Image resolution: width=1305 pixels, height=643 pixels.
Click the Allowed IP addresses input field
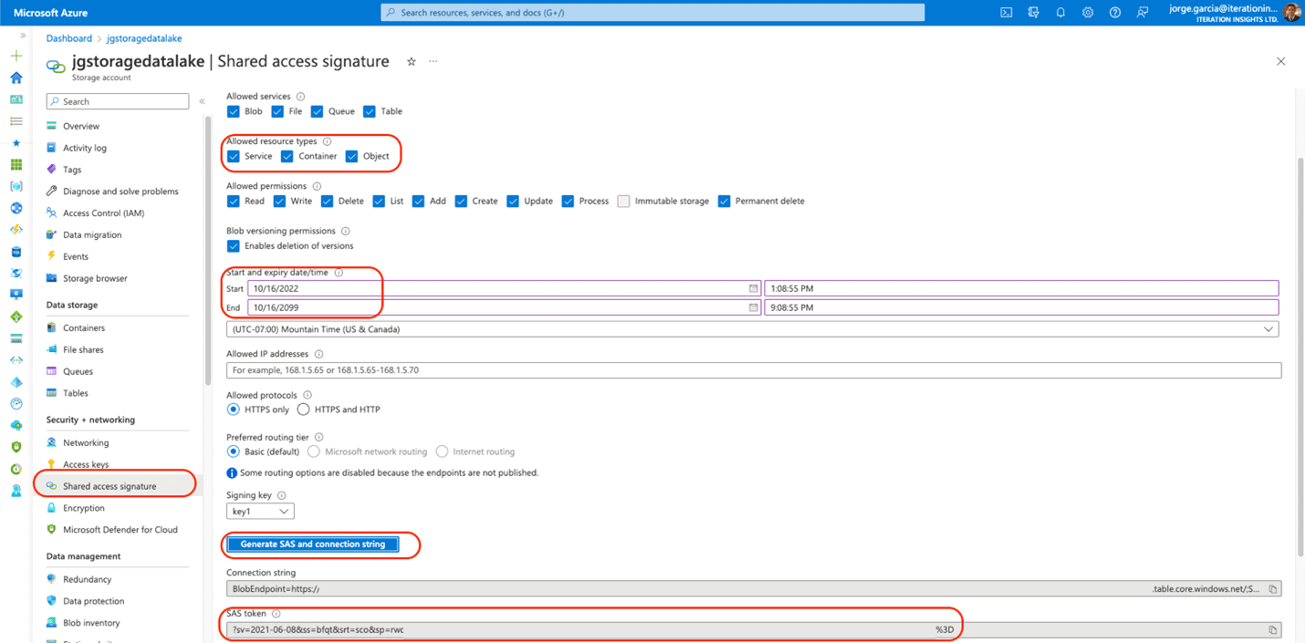pyautogui.click(x=639, y=369)
